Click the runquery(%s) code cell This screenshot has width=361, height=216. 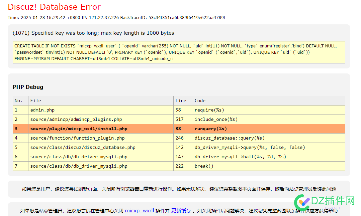tap(269, 129)
